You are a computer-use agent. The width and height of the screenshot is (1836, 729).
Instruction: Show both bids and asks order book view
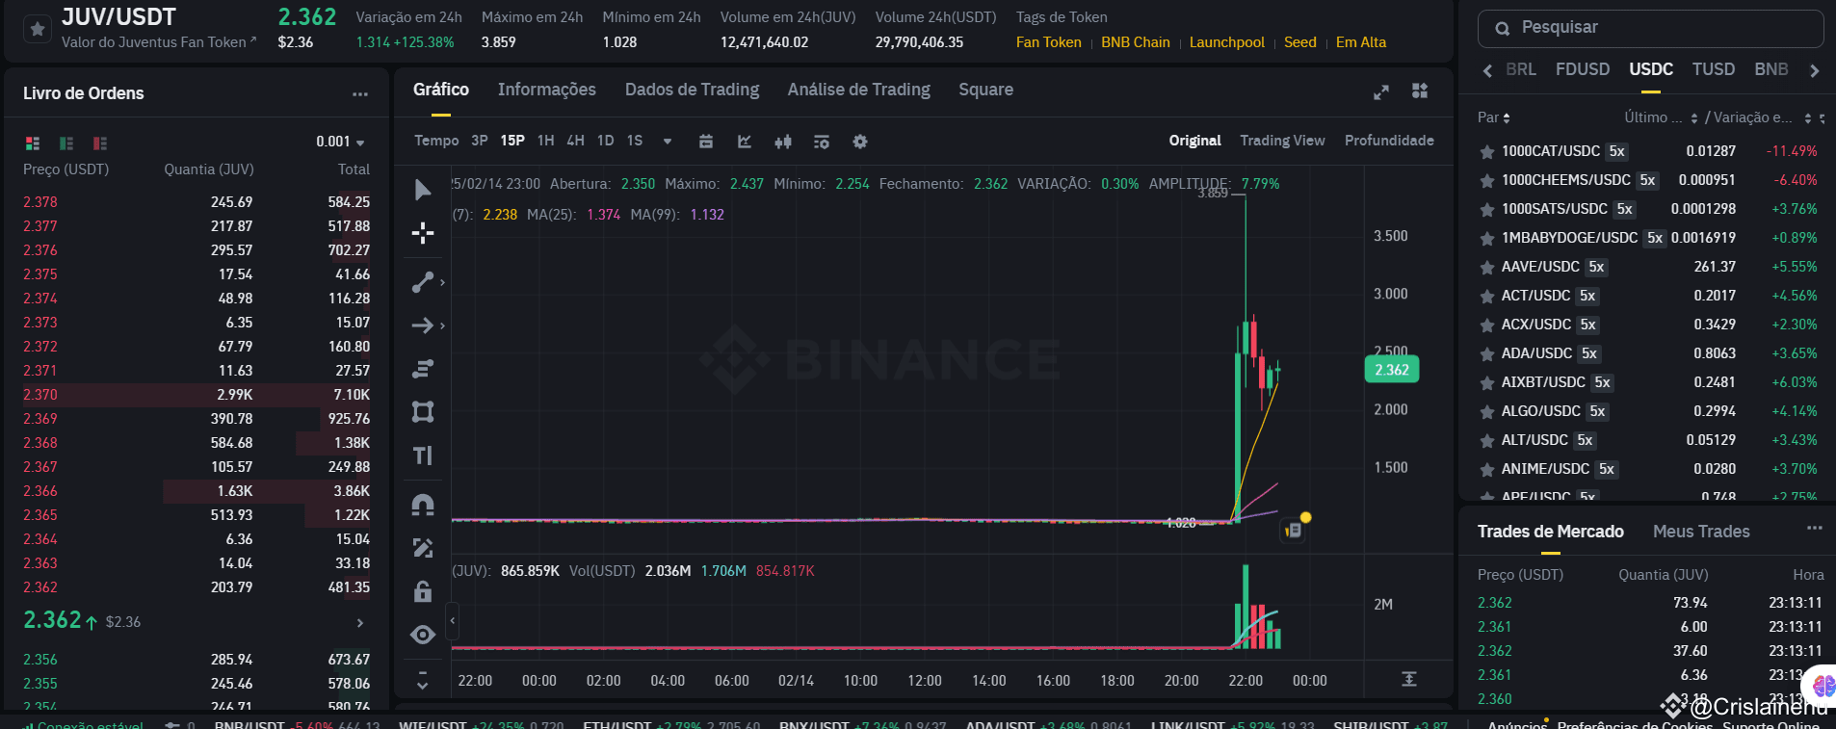point(33,143)
